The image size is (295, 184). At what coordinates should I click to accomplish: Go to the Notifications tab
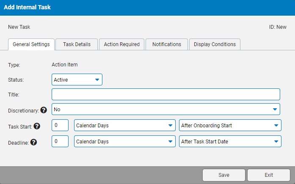(167, 44)
